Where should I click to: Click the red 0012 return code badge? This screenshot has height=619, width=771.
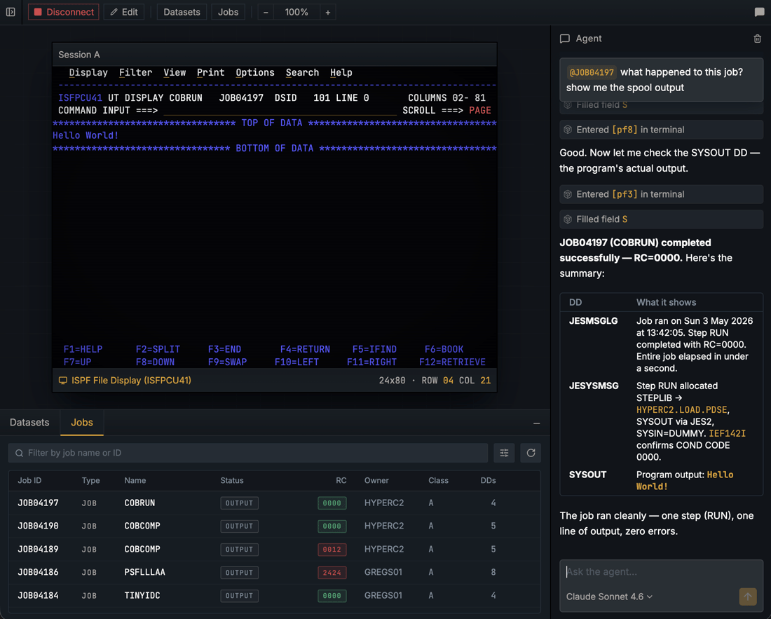(x=332, y=549)
